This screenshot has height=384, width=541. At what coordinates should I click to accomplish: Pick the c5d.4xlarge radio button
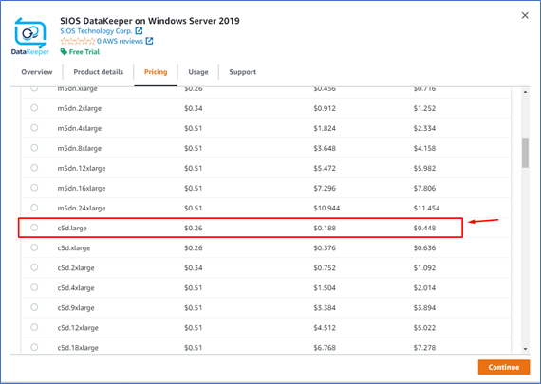pos(34,287)
